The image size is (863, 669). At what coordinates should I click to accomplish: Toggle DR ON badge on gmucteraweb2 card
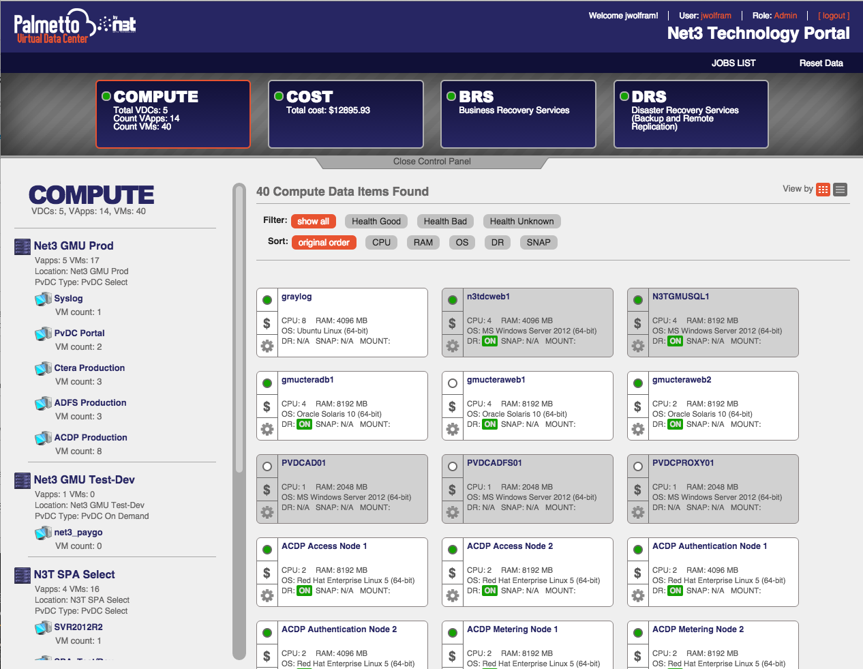pos(676,424)
